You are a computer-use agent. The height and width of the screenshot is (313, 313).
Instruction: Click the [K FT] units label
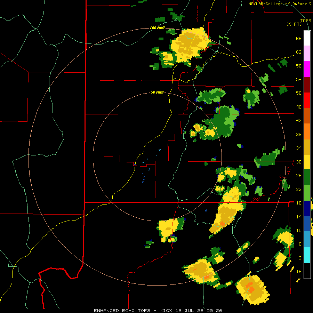tap(294, 24)
